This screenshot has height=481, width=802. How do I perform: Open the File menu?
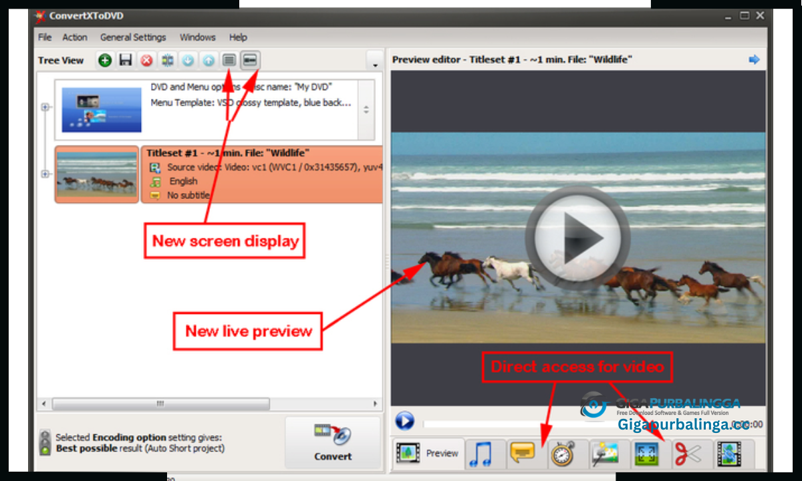(x=45, y=37)
